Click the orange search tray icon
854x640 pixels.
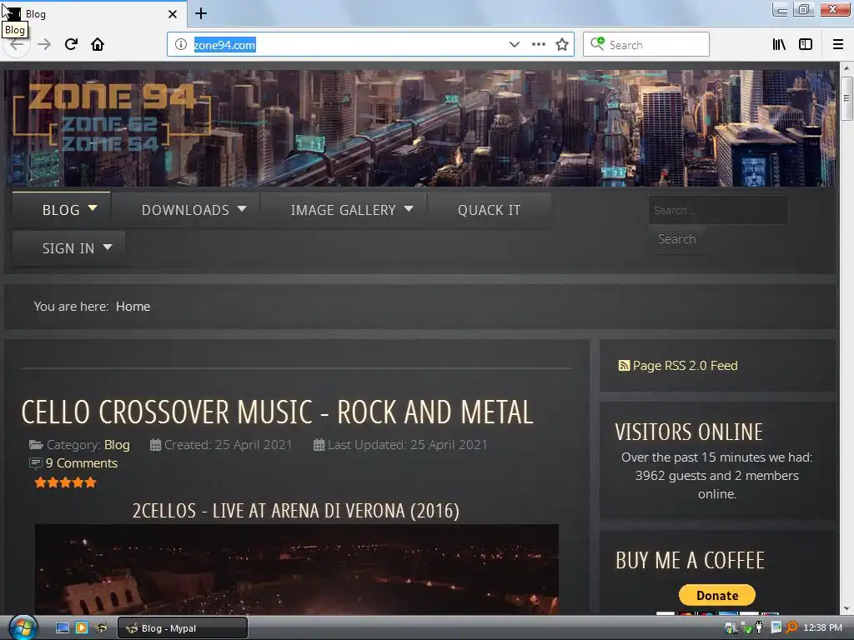tap(791, 628)
